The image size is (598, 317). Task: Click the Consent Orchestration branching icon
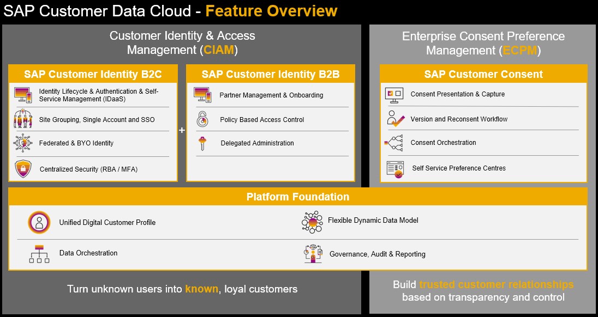394,143
